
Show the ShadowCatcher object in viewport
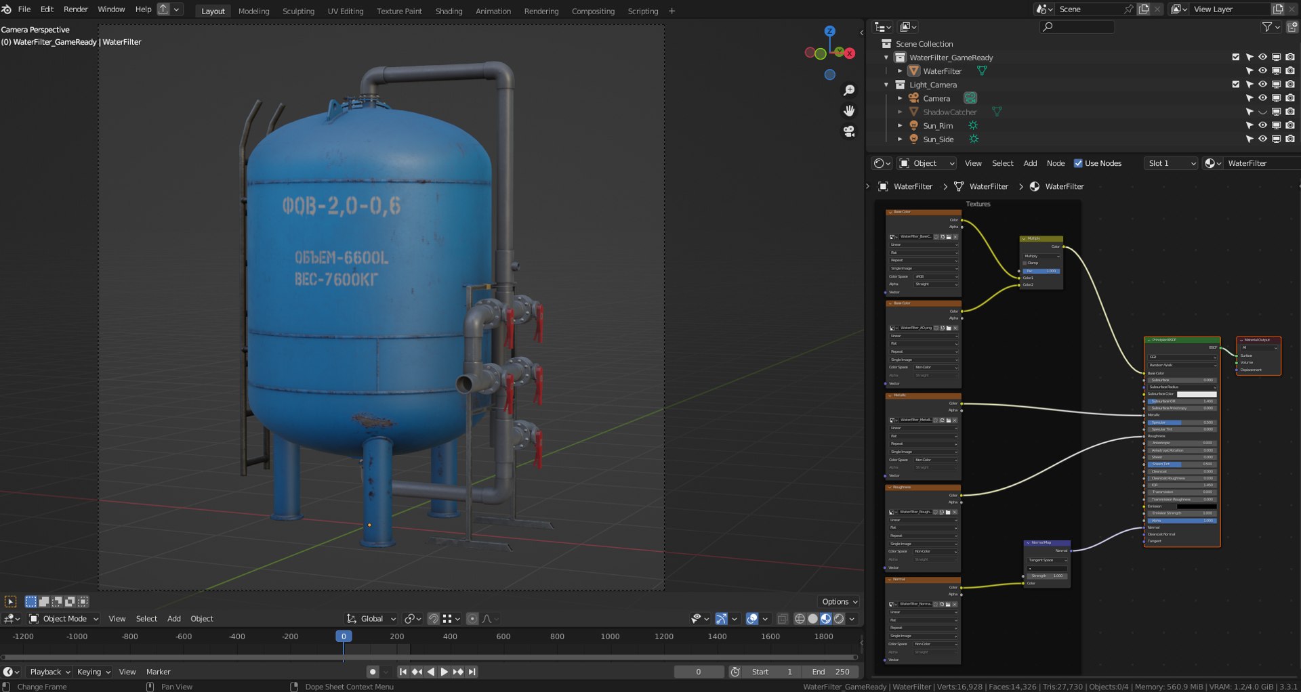click(1263, 112)
